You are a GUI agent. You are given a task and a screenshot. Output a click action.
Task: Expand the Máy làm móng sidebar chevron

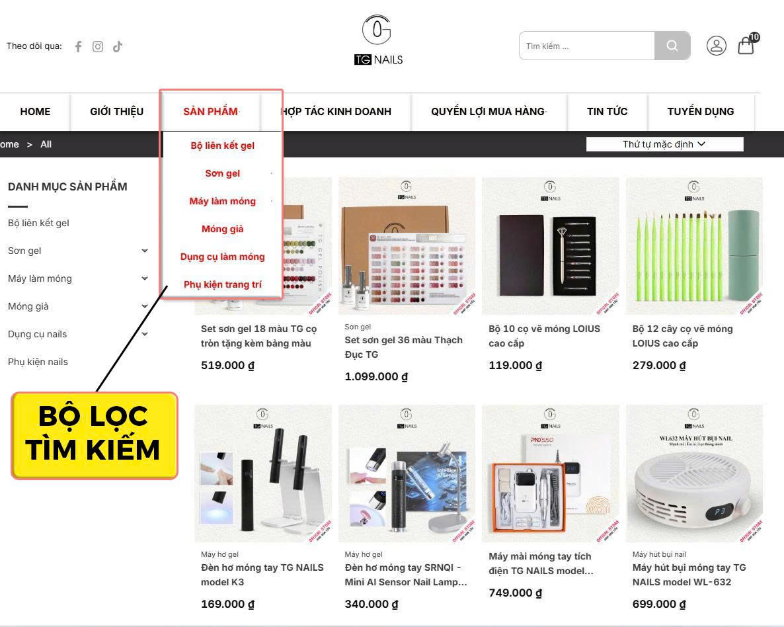click(x=145, y=278)
